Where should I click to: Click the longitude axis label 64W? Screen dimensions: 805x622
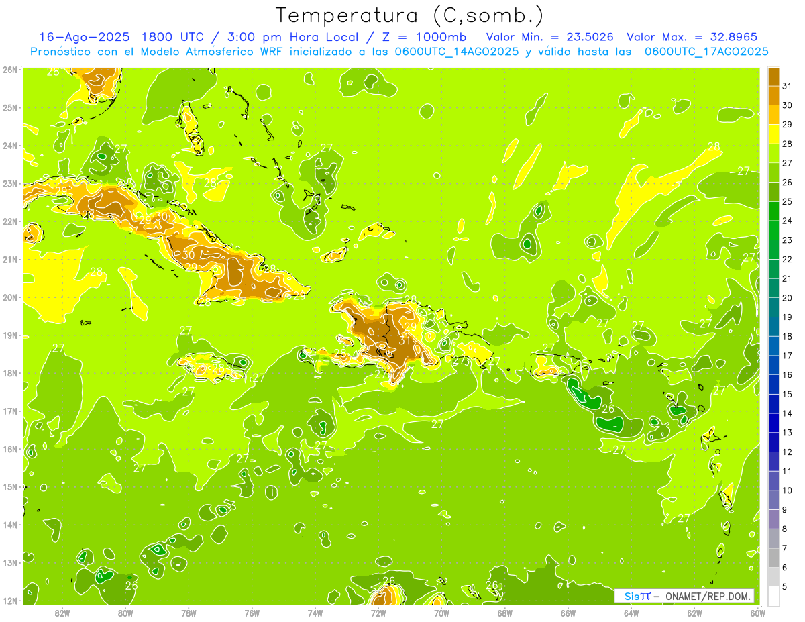[x=631, y=613]
